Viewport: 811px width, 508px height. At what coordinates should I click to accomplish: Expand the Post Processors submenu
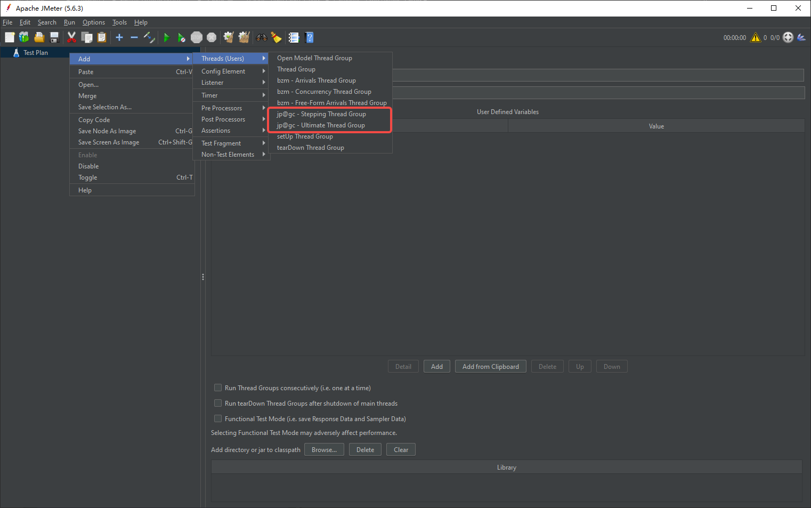231,119
